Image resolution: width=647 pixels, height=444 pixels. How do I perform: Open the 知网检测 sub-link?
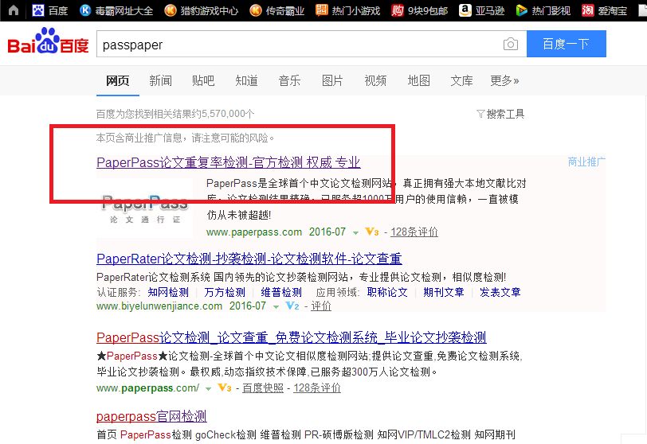click(x=168, y=292)
